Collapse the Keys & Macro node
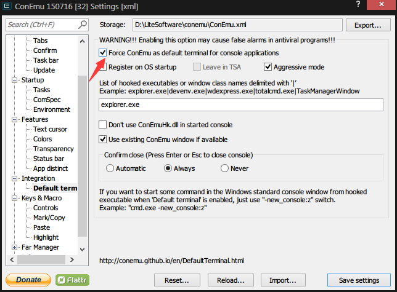 [14, 199]
